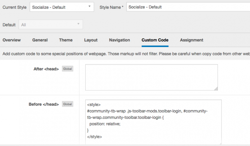Screen dimensions: 250x146
Task: Click the Custom Code tab
Action: [155, 40]
